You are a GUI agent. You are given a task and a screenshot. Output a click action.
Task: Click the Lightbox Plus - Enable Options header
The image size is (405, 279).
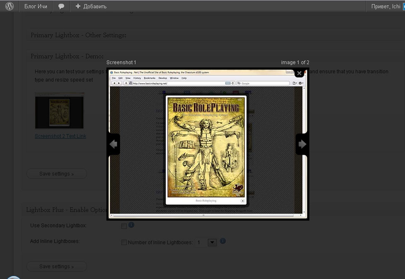pyautogui.click(x=67, y=210)
